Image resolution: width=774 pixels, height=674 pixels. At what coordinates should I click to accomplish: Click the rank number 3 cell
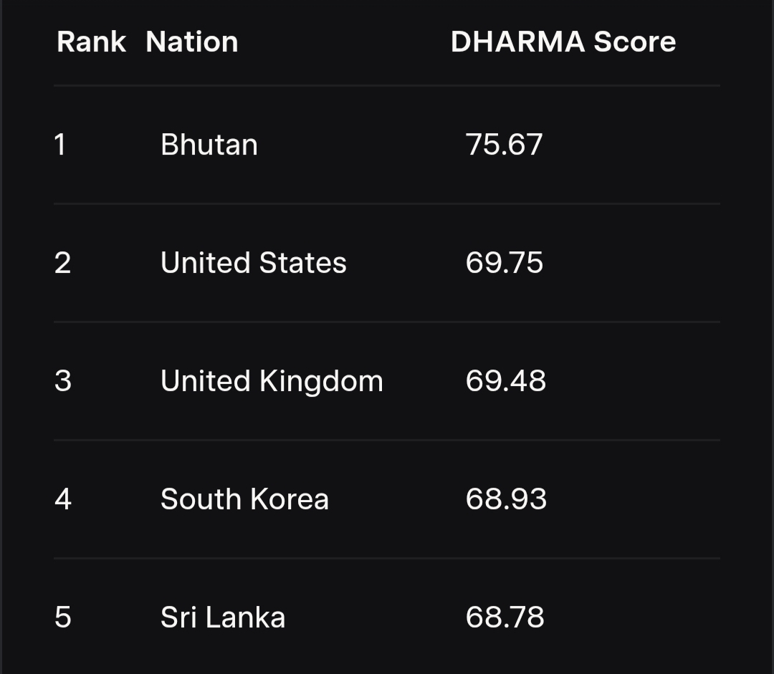click(62, 381)
